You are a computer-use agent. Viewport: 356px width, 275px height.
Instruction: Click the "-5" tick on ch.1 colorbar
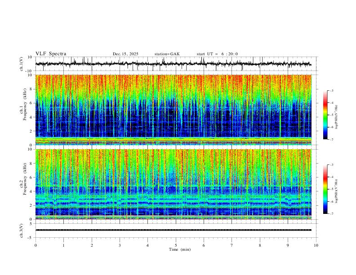point(331,115)
